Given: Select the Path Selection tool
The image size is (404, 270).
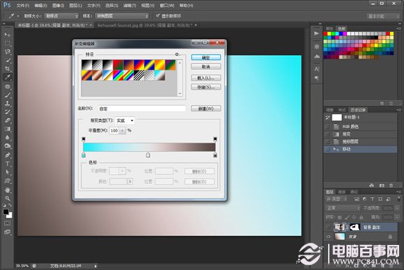Looking at the screenshot, I should tap(8, 172).
